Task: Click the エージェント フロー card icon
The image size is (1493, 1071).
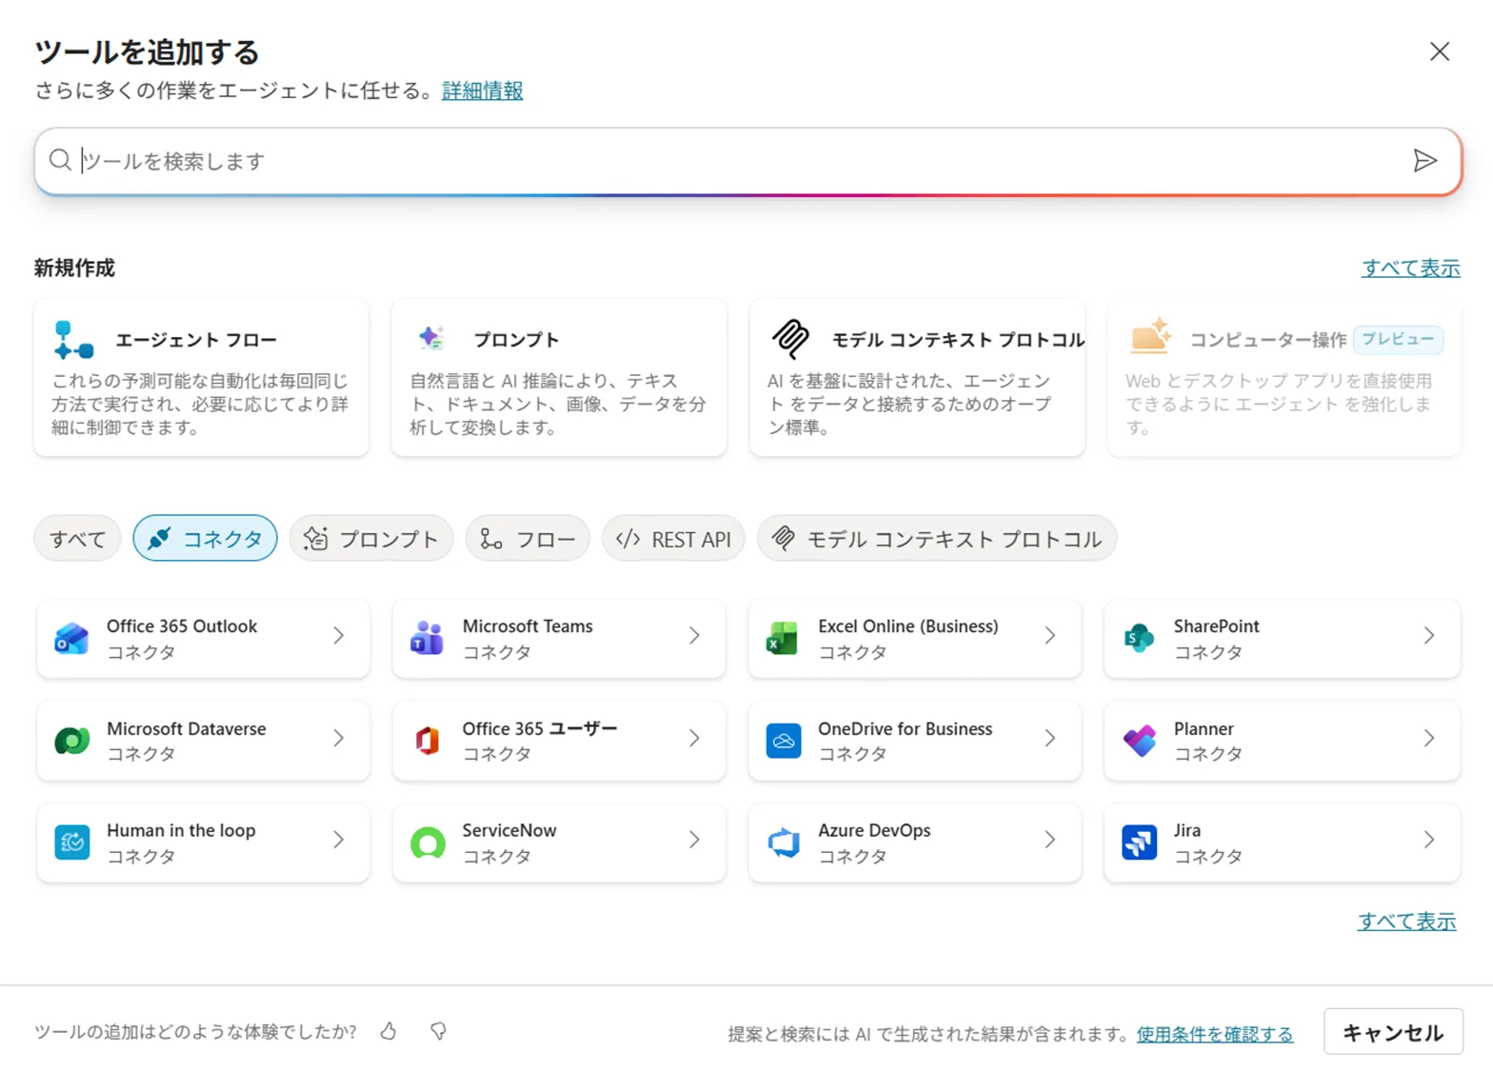Action: 73,340
